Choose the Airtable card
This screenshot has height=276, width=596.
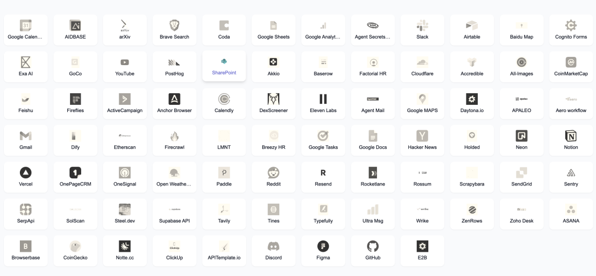click(x=472, y=30)
